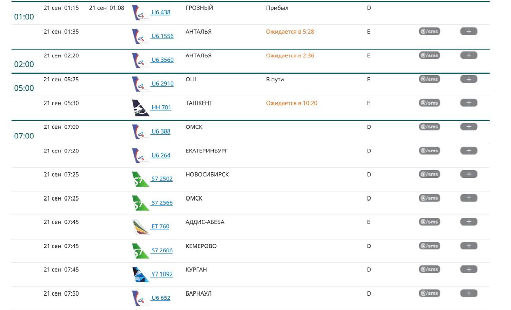Click the airline logo for U6 652 Barnaul
The width and height of the screenshot is (511, 310).
pyautogui.click(x=141, y=298)
